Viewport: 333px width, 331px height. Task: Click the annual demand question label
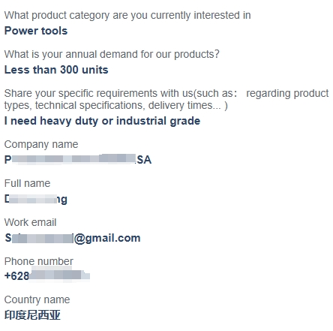(x=112, y=54)
